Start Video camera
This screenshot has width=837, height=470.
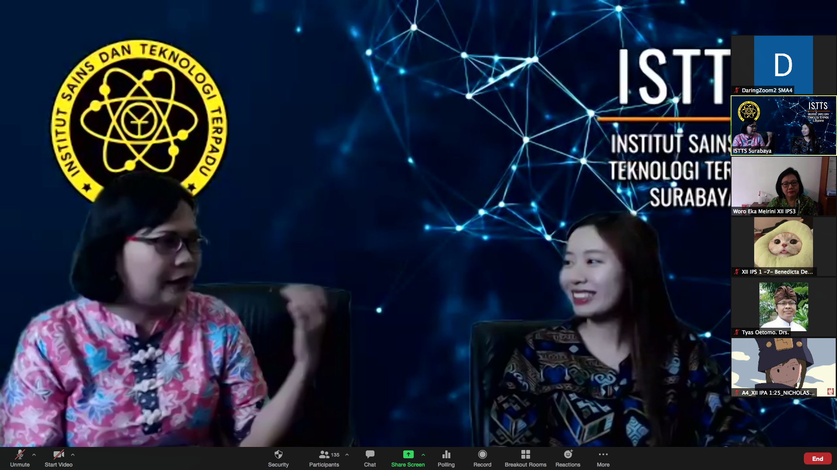pyautogui.click(x=58, y=458)
